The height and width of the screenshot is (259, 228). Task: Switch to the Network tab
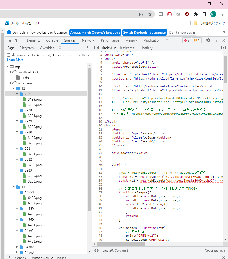pos(88,40)
